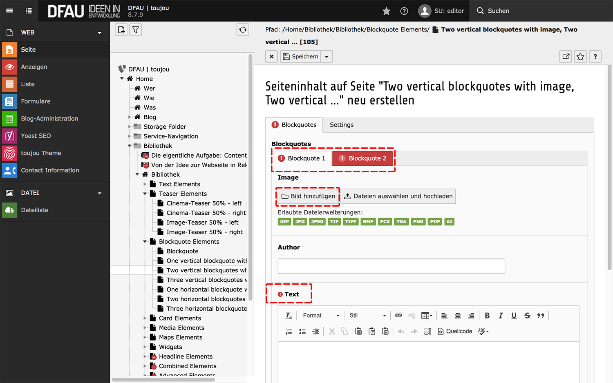
Task: Open the Seite module
Action: pos(55,49)
